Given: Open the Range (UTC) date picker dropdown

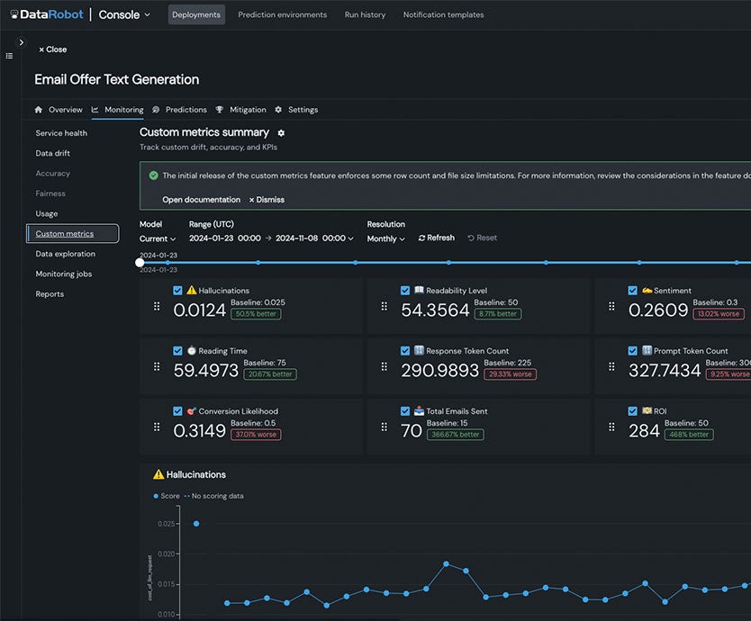Looking at the screenshot, I should click(271, 238).
